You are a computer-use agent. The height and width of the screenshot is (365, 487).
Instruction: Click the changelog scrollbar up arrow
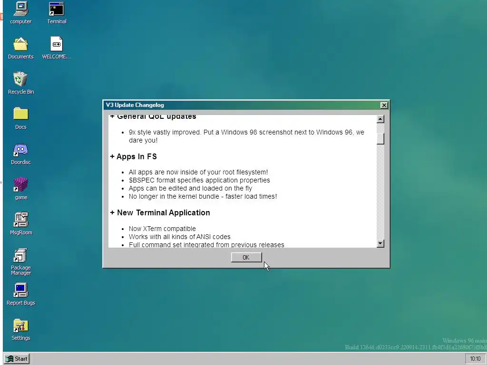[380, 119]
